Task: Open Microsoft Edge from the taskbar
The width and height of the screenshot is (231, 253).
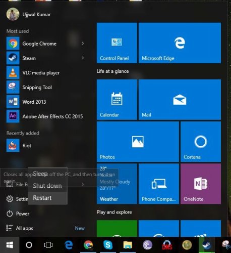Action: pos(69,245)
